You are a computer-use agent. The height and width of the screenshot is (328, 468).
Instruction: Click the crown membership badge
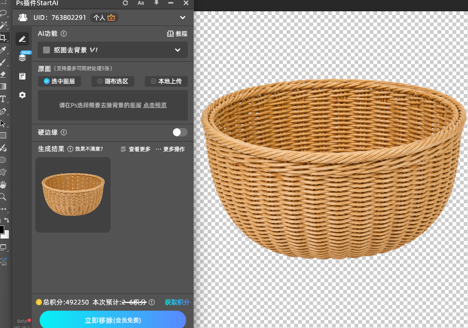pyautogui.click(x=111, y=17)
